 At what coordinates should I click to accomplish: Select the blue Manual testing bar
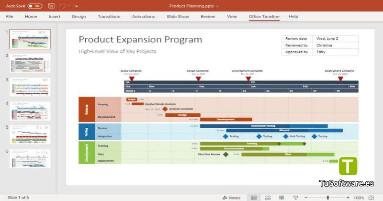point(284,131)
